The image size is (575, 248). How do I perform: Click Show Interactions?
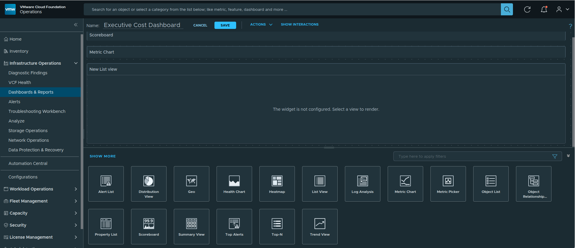pos(300,24)
